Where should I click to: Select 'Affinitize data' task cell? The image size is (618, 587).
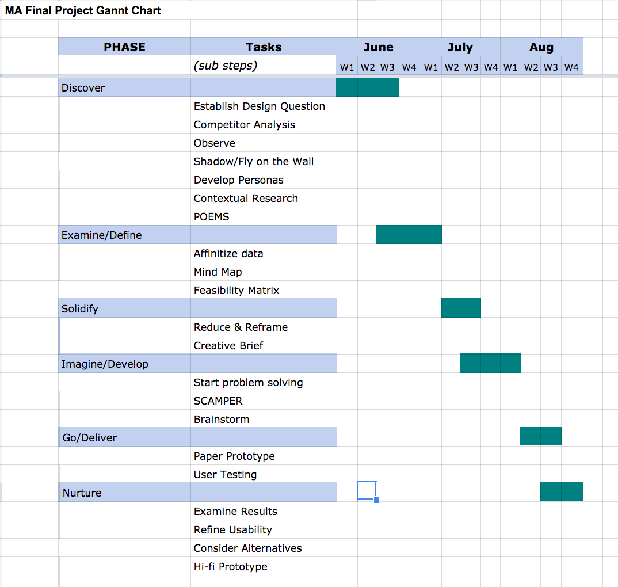click(x=264, y=253)
